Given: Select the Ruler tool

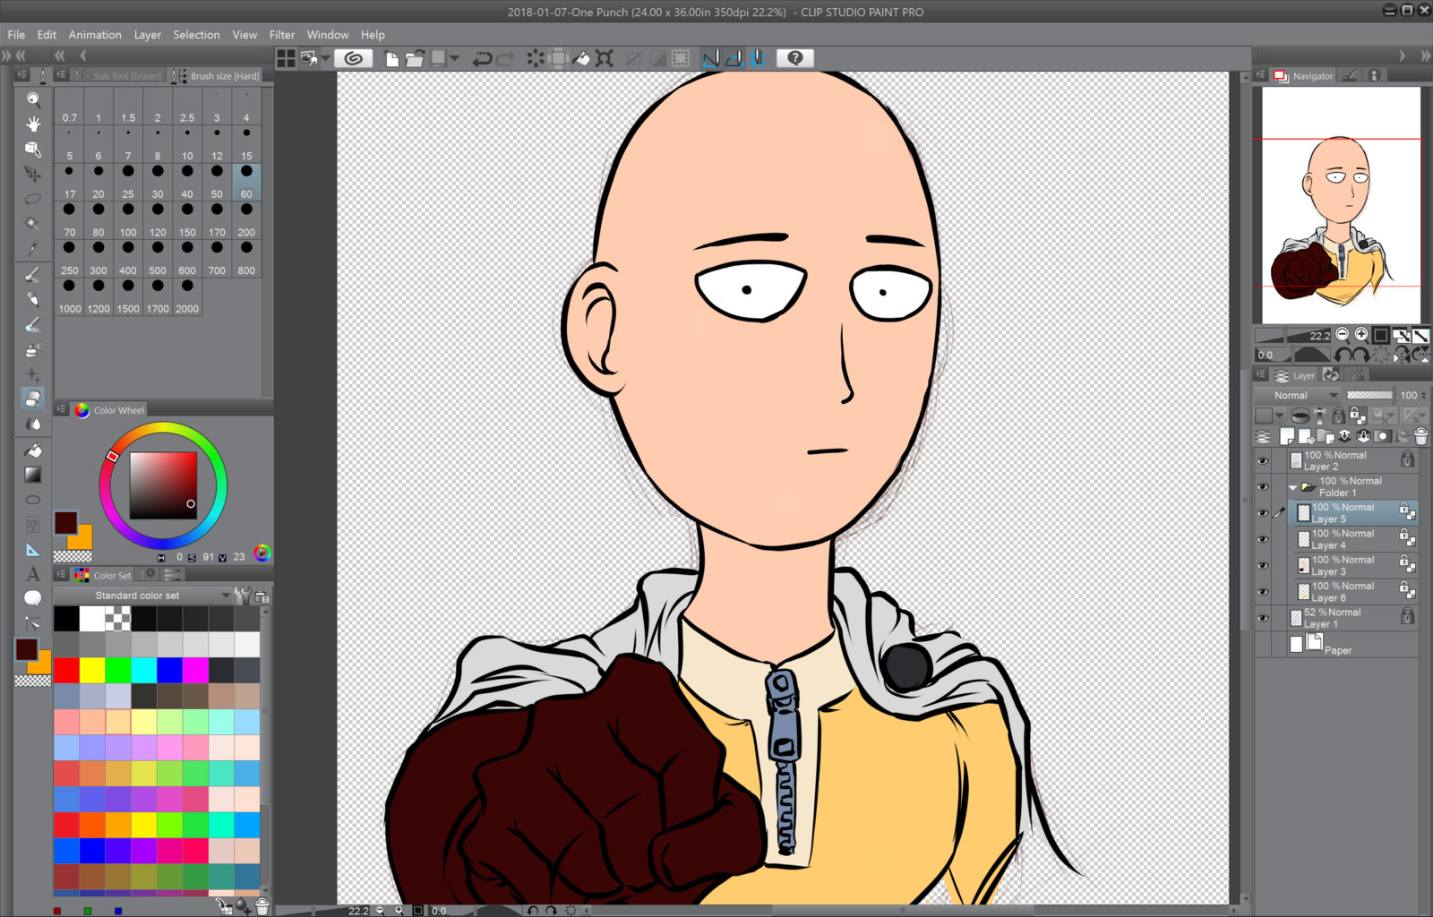Looking at the screenshot, I should 33,550.
